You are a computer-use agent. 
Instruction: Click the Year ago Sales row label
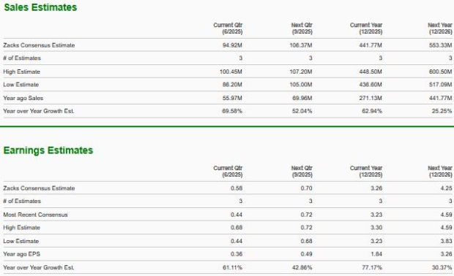(x=23, y=98)
